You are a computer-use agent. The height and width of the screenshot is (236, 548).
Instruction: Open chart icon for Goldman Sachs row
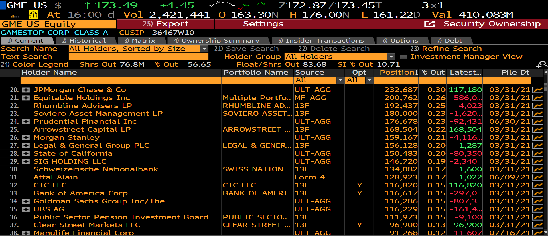[537, 201]
